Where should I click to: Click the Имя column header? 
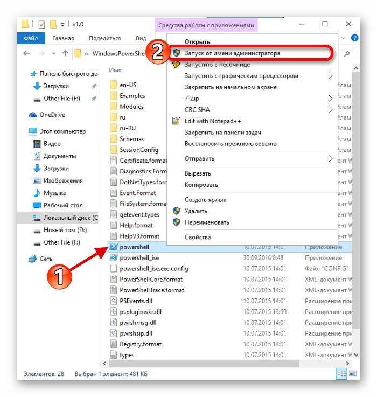(x=115, y=70)
